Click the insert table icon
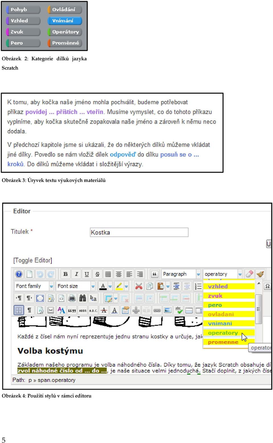 (x=108, y=298)
